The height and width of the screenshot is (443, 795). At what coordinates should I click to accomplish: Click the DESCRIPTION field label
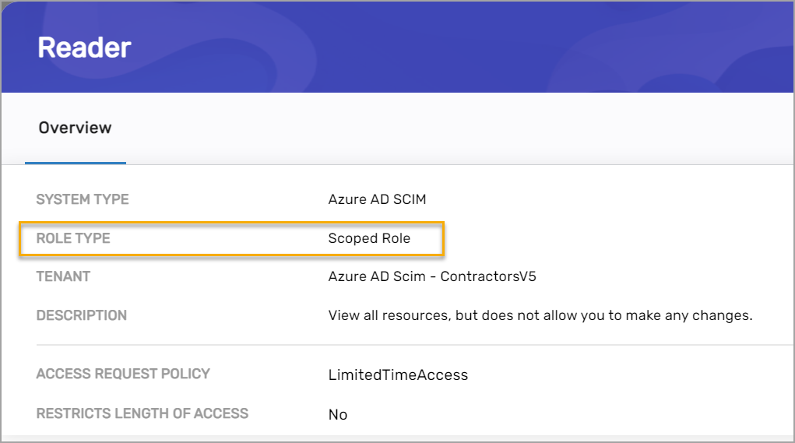click(x=81, y=315)
